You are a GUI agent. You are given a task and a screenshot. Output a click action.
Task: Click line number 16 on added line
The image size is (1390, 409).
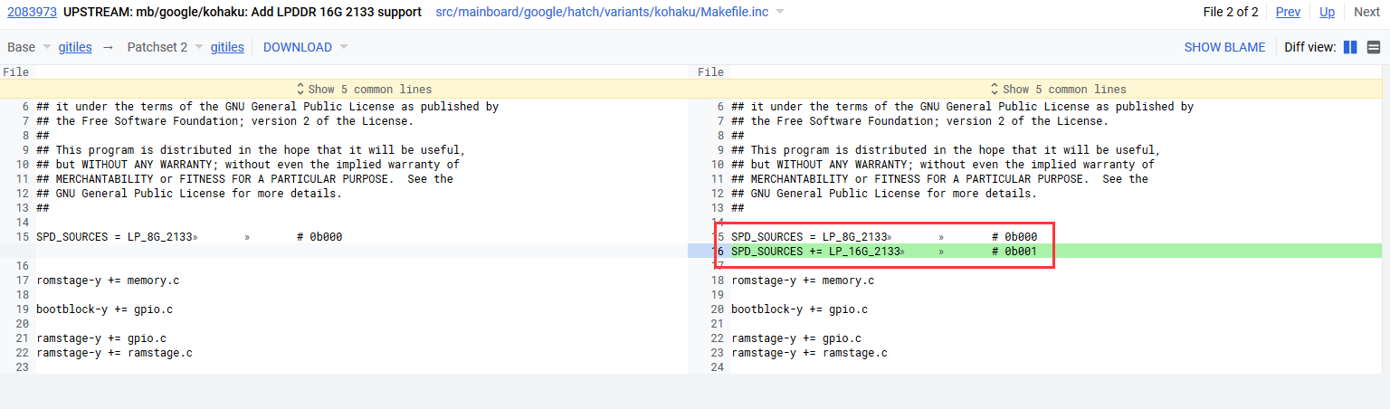719,252
